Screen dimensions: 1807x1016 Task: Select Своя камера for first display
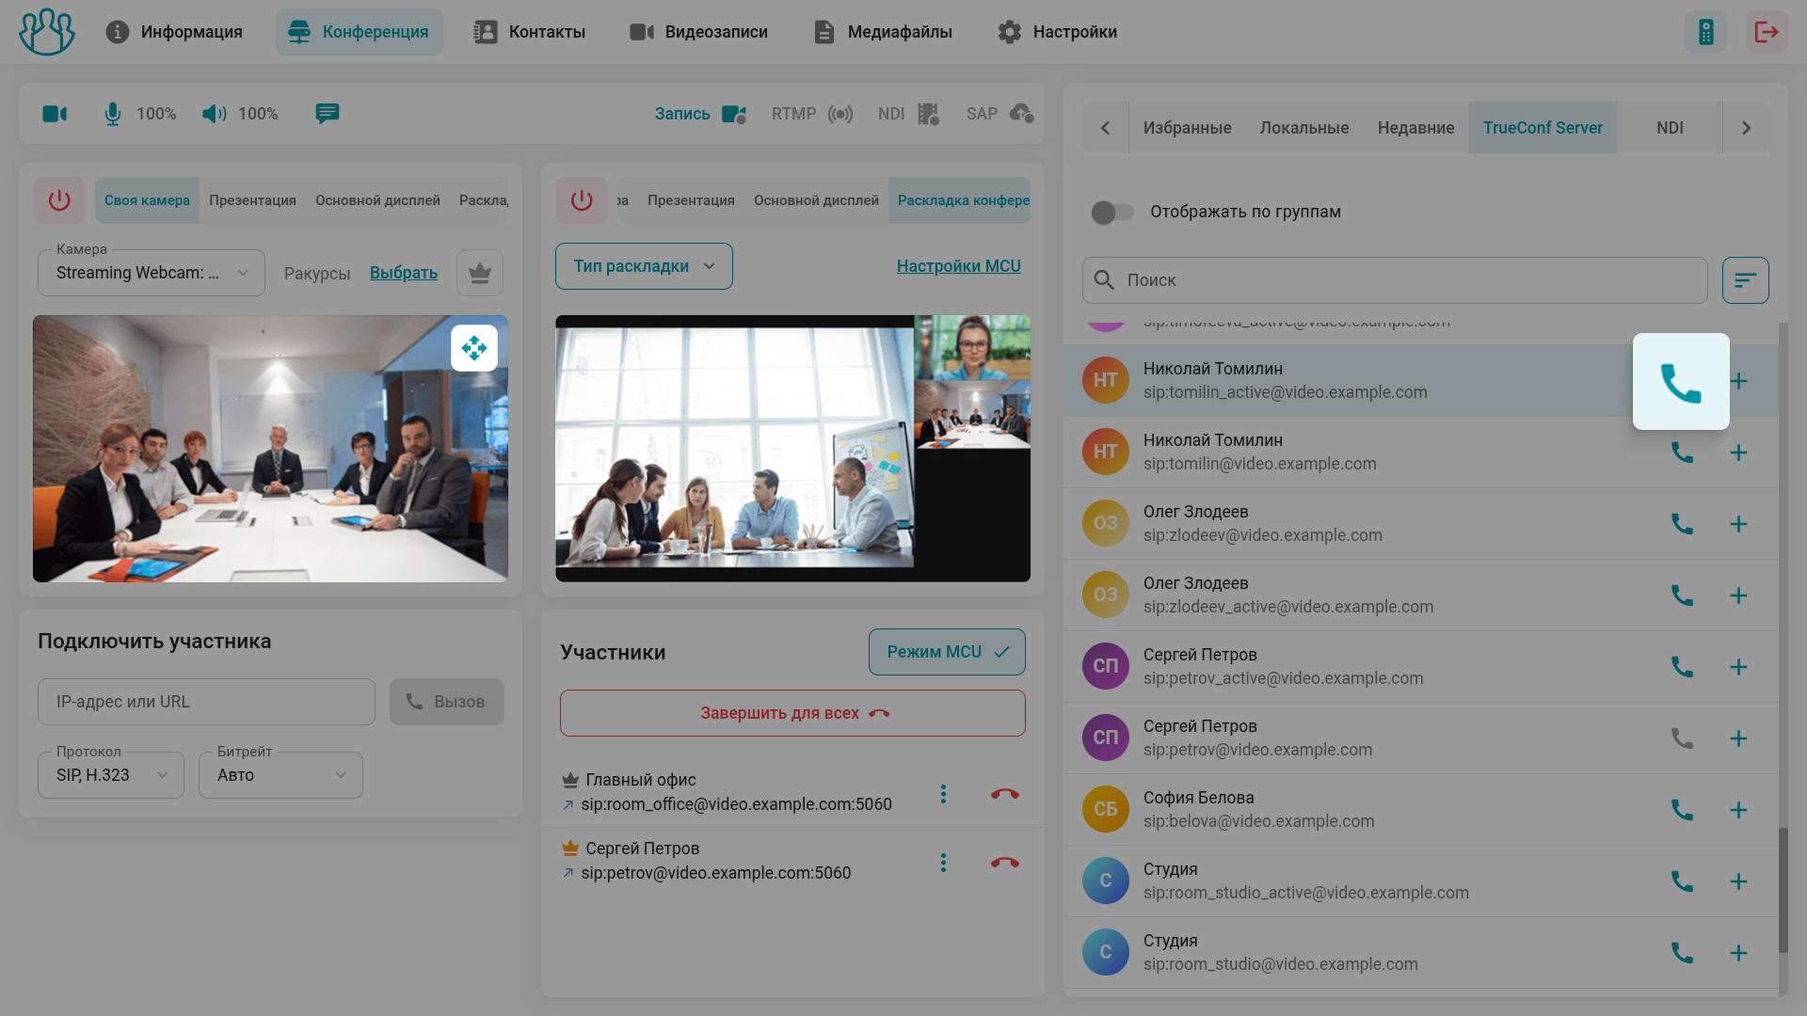coord(147,200)
